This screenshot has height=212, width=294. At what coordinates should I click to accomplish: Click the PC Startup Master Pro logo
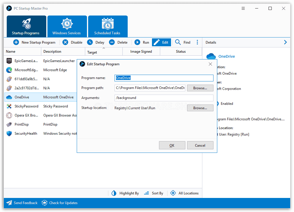click(9, 8)
